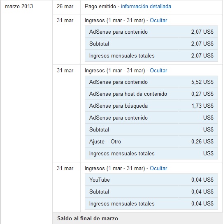Select the 2,07 US$ AdSense para contenido row
This screenshot has height=224, width=223.
151,32
